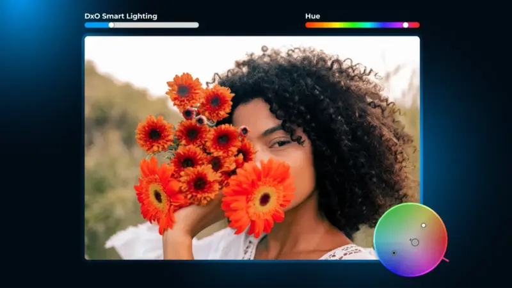This screenshot has width=512, height=288.
Task: Click the 'Hue' label
Action: pyautogui.click(x=312, y=16)
